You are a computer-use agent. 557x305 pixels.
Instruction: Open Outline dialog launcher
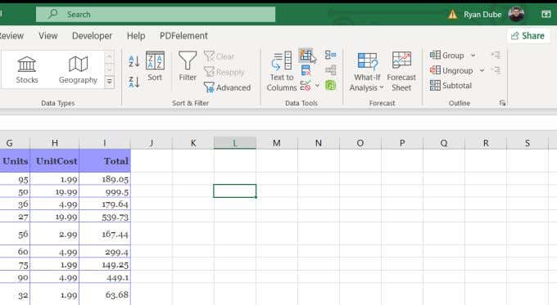coord(502,103)
